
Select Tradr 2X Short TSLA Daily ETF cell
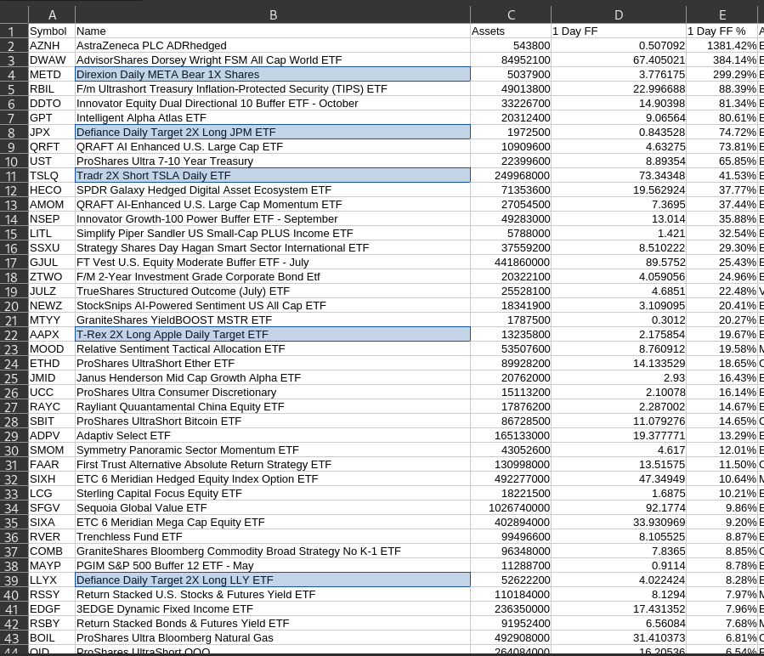(273, 176)
